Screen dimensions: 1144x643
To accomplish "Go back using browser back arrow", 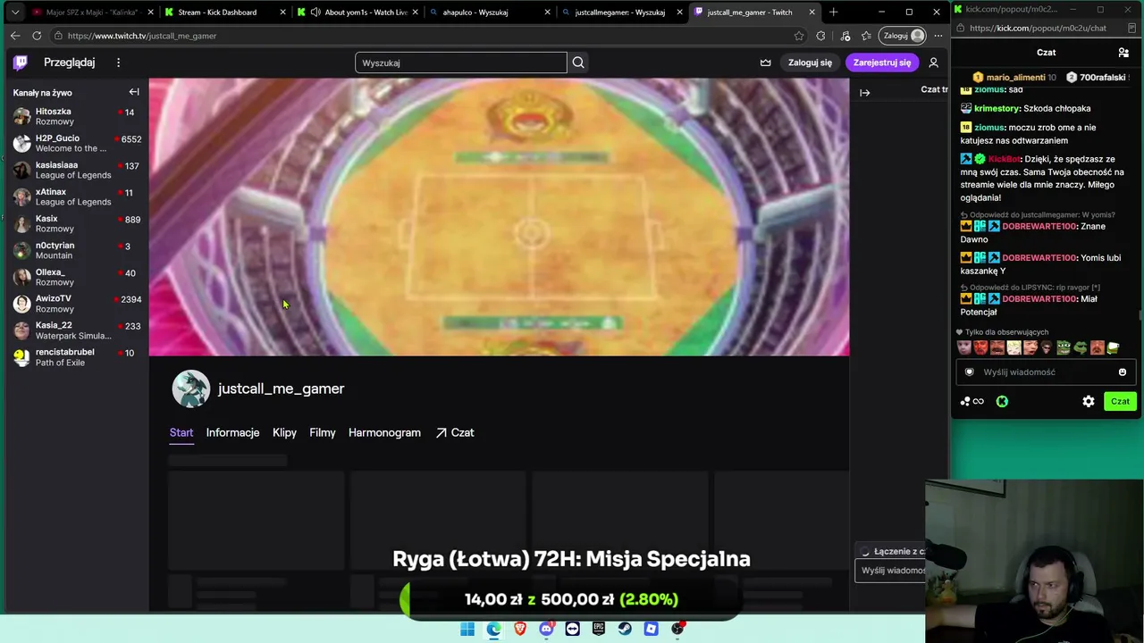I will point(15,36).
